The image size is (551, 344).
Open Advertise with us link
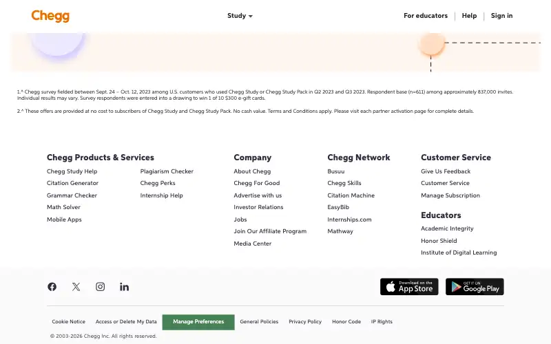point(258,195)
